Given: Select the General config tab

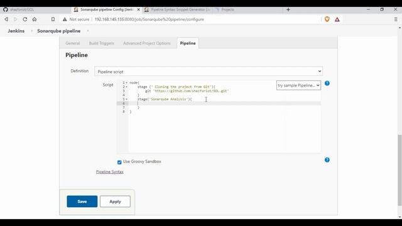Looking at the screenshot, I should 73,43.
